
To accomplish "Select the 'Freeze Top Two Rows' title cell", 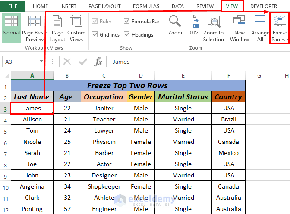I will (128, 86).
